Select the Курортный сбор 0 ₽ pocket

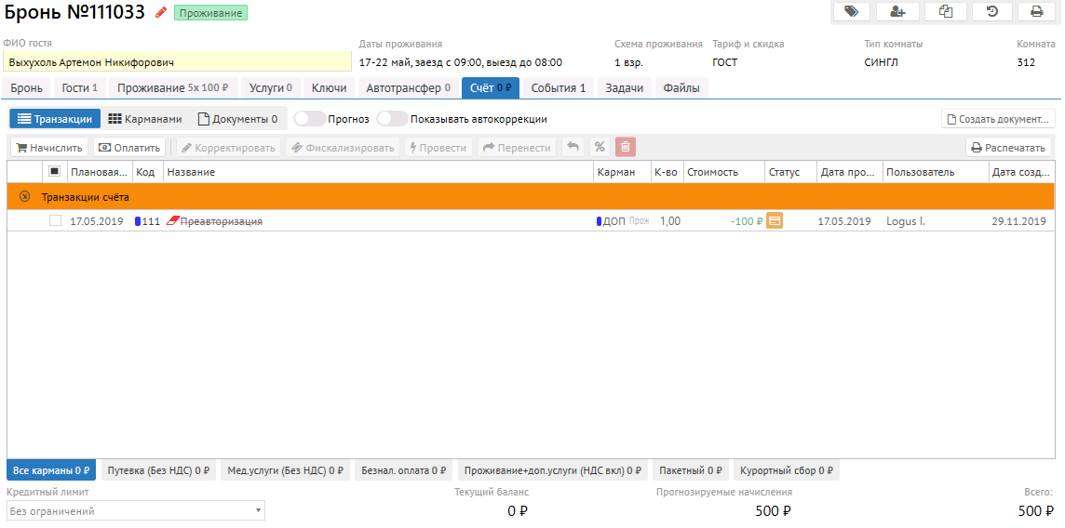[x=786, y=470]
